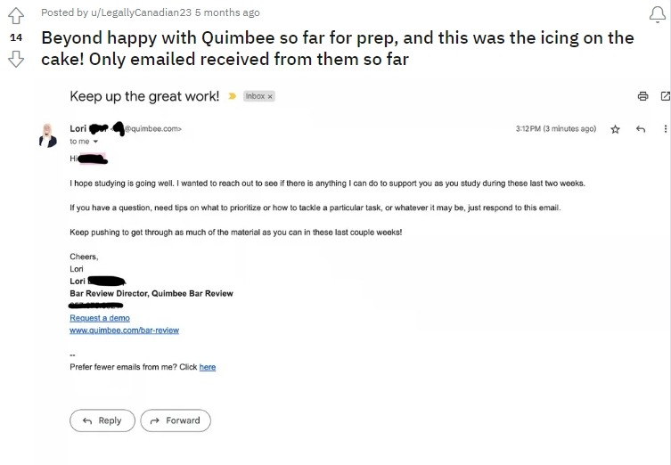Click the post title 'Beyond happy with Quimbee'
The width and height of the screenshot is (671, 465).
coord(337,48)
